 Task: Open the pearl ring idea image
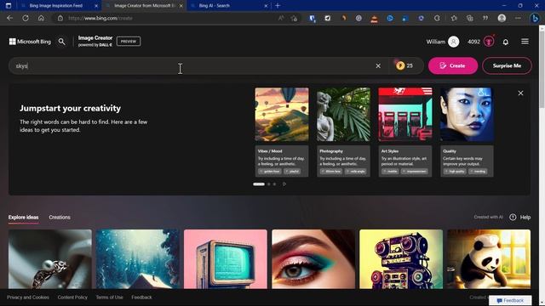click(x=50, y=258)
